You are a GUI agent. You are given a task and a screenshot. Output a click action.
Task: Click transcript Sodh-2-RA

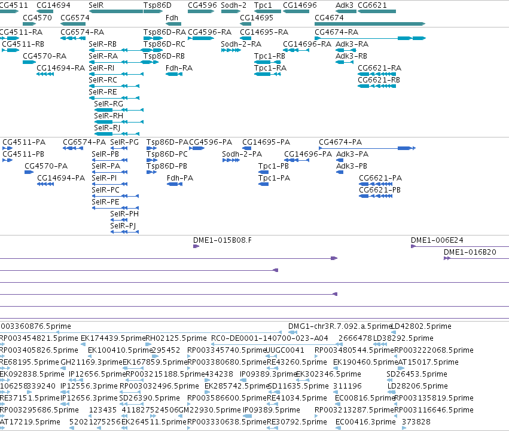click(x=231, y=50)
